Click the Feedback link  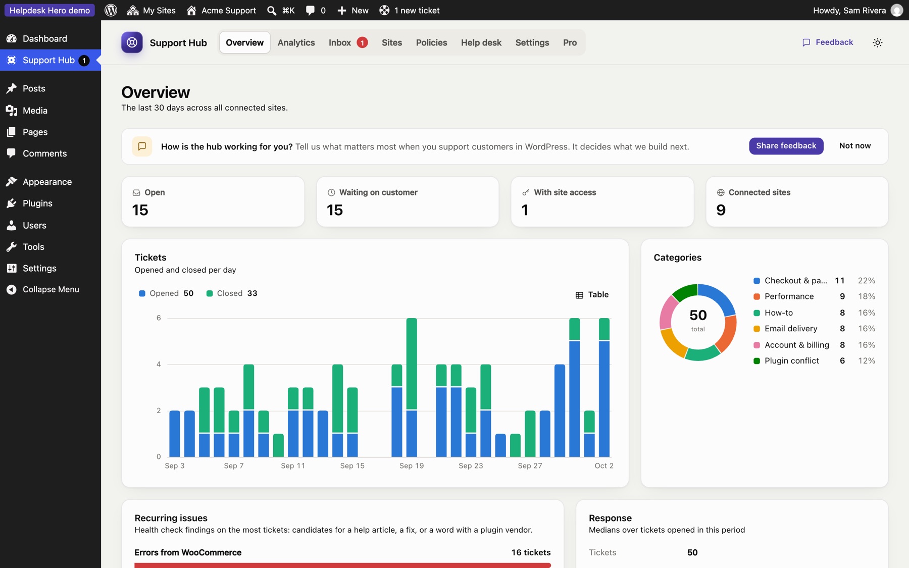tap(828, 42)
